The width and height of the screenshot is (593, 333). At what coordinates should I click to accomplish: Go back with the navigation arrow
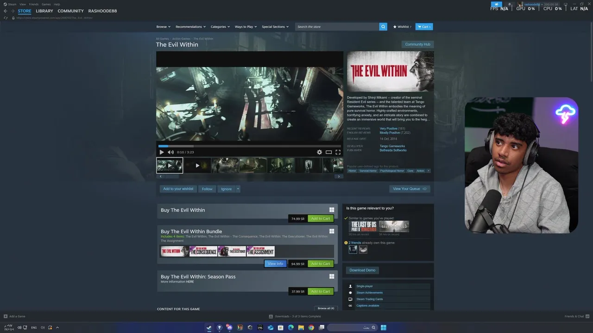(x=6, y=11)
